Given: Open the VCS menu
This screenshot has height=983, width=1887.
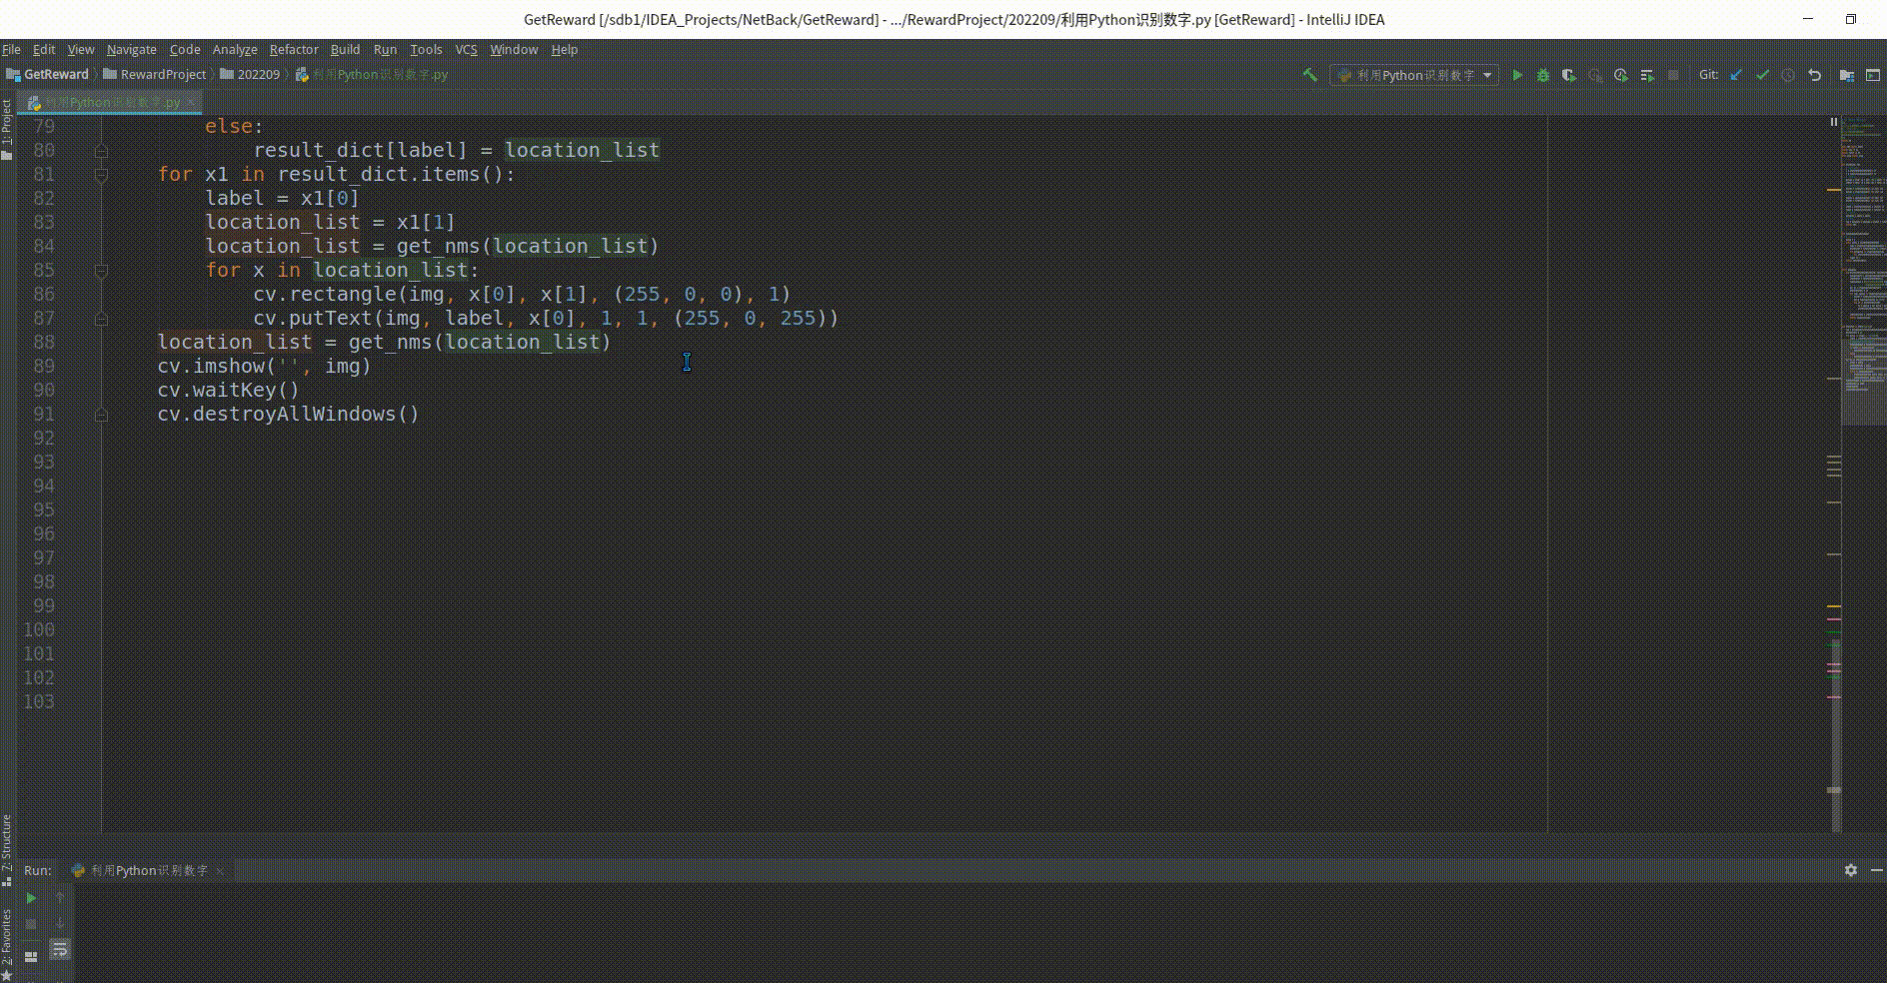Looking at the screenshot, I should [466, 49].
